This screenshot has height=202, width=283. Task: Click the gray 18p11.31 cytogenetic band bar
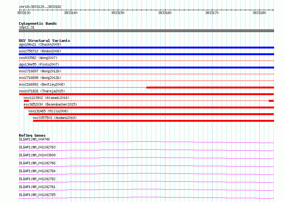pyautogui.click(x=146, y=31)
